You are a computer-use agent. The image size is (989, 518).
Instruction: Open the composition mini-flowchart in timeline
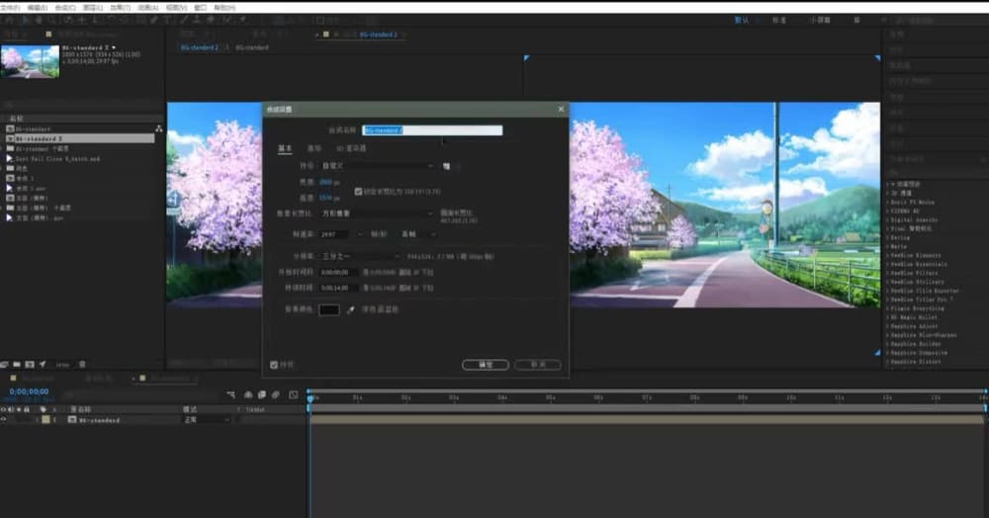point(230,395)
